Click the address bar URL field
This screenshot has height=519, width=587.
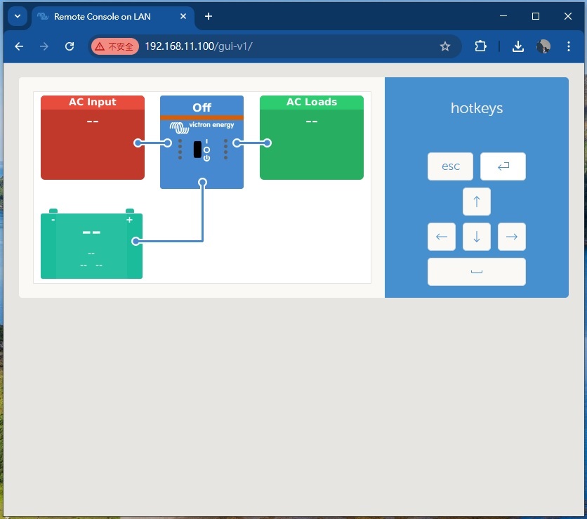[x=281, y=46]
